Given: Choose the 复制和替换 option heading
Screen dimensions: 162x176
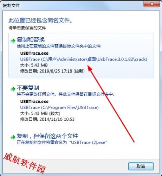Looking at the screenshot, I should (x=31, y=39).
